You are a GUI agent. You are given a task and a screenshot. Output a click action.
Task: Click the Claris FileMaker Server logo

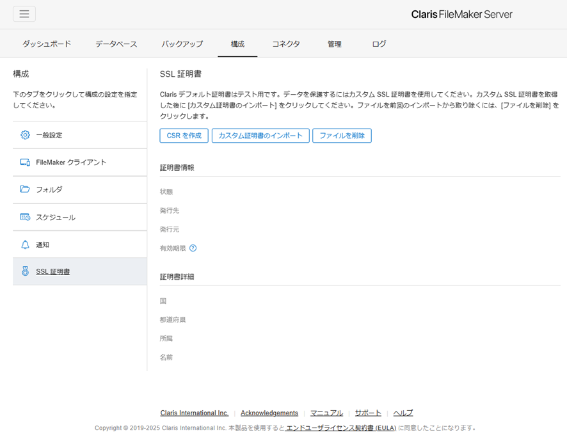point(462,14)
